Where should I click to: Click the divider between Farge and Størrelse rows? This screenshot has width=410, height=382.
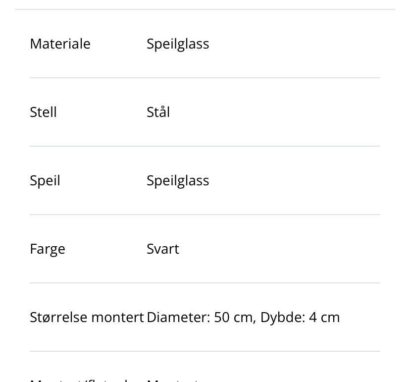(x=205, y=283)
